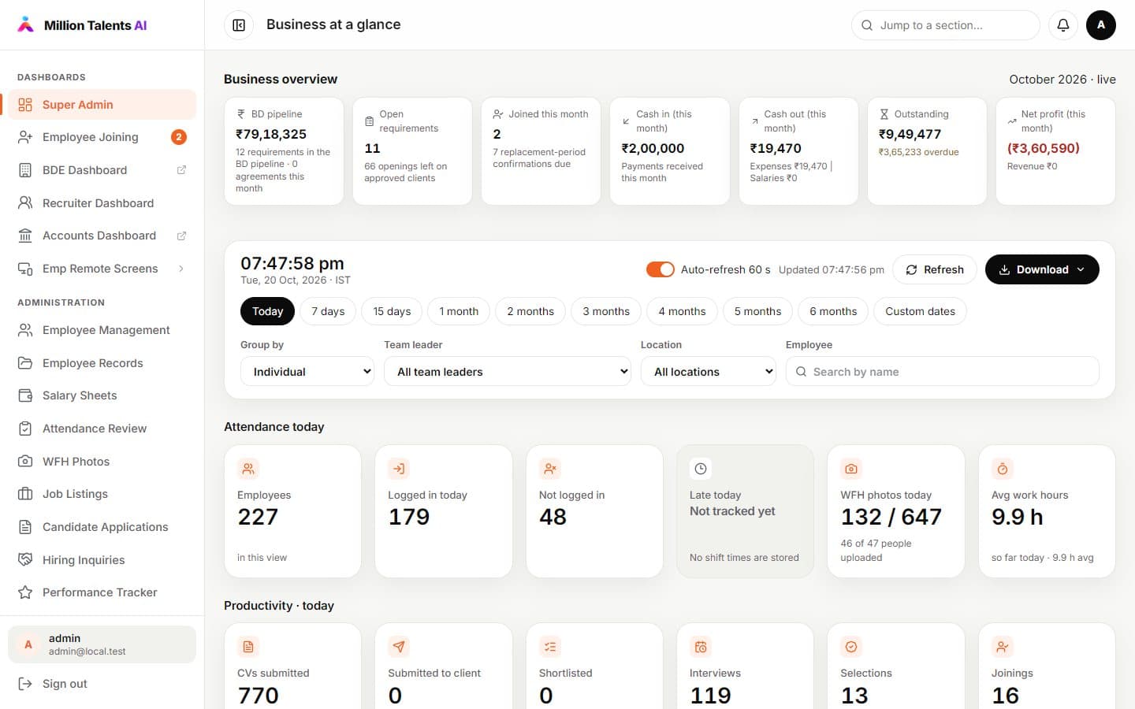
Task: Click the Recruiter Dashboard person icon
Action: point(25,203)
